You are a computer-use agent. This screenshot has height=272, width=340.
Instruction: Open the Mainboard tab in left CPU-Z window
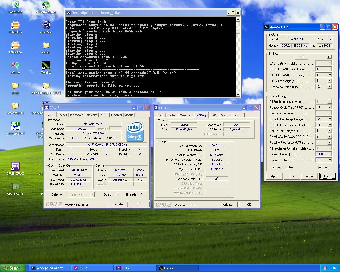(77, 115)
